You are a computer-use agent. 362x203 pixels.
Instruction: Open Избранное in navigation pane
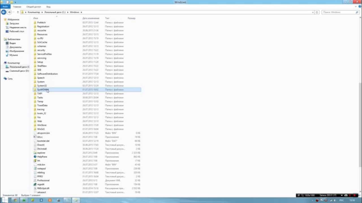coord(13,19)
